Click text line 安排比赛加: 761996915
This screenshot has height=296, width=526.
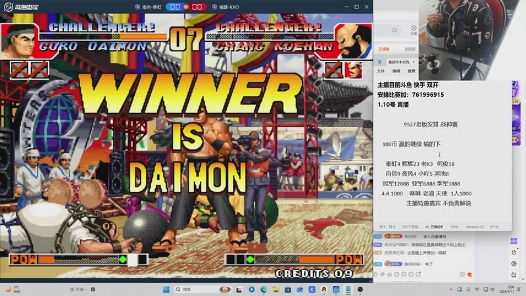tap(410, 95)
